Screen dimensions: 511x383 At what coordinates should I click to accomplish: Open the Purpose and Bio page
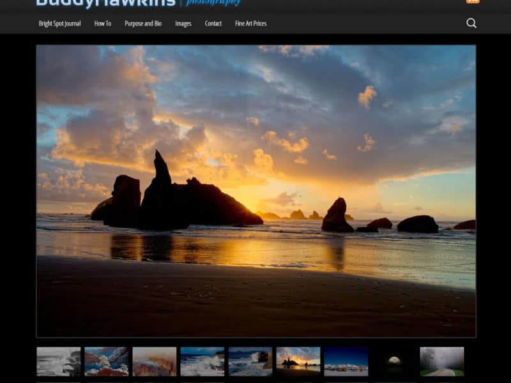click(143, 24)
